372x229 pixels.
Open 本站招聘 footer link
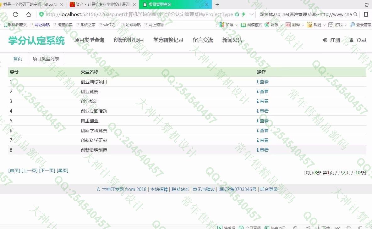coord(159,189)
